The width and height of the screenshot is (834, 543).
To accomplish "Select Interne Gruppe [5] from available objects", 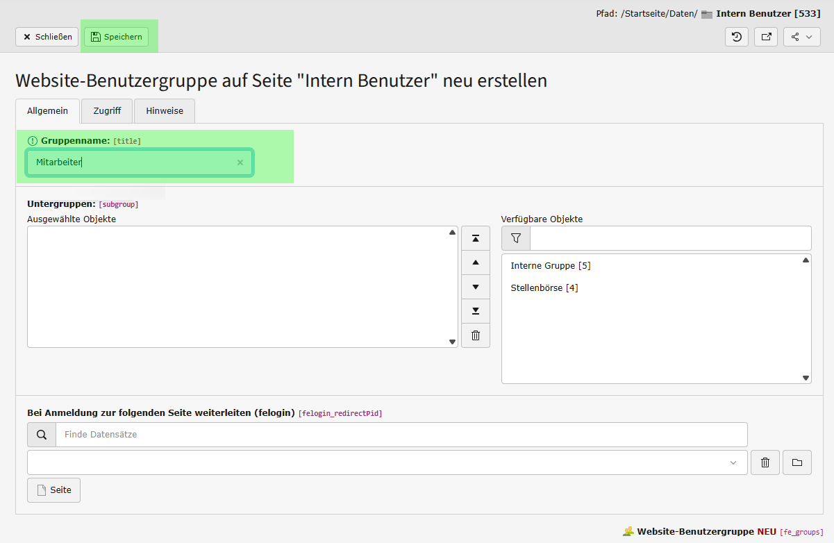I will click(551, 266).
